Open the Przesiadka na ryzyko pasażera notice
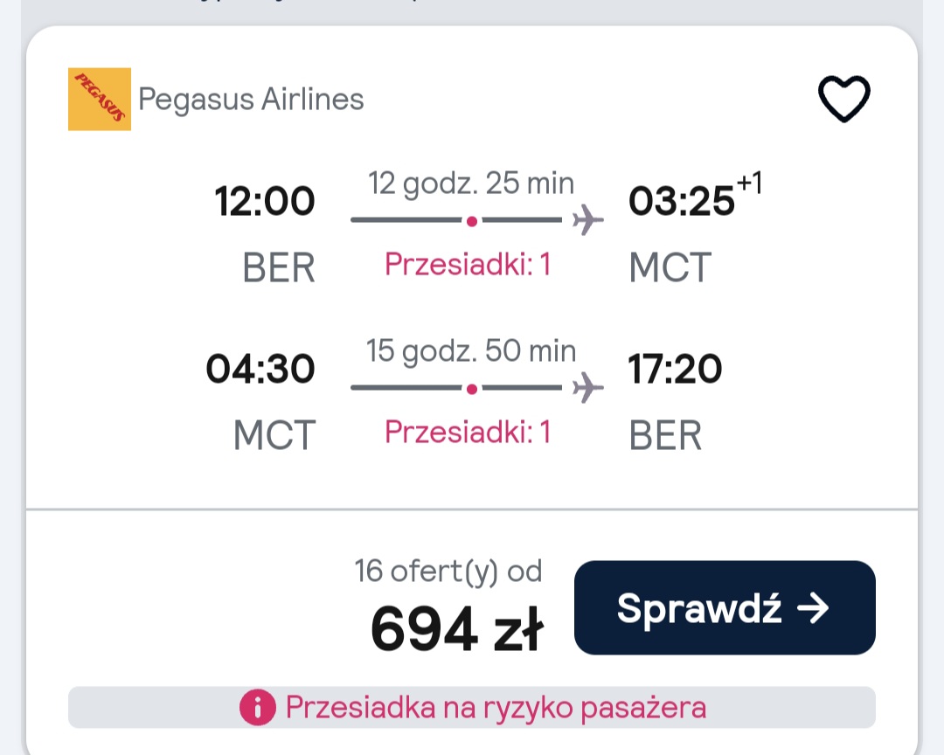Viewport: 944px width, 755px height. 472,708
